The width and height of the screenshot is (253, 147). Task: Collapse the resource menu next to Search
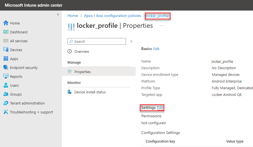[x=131, y=41]
